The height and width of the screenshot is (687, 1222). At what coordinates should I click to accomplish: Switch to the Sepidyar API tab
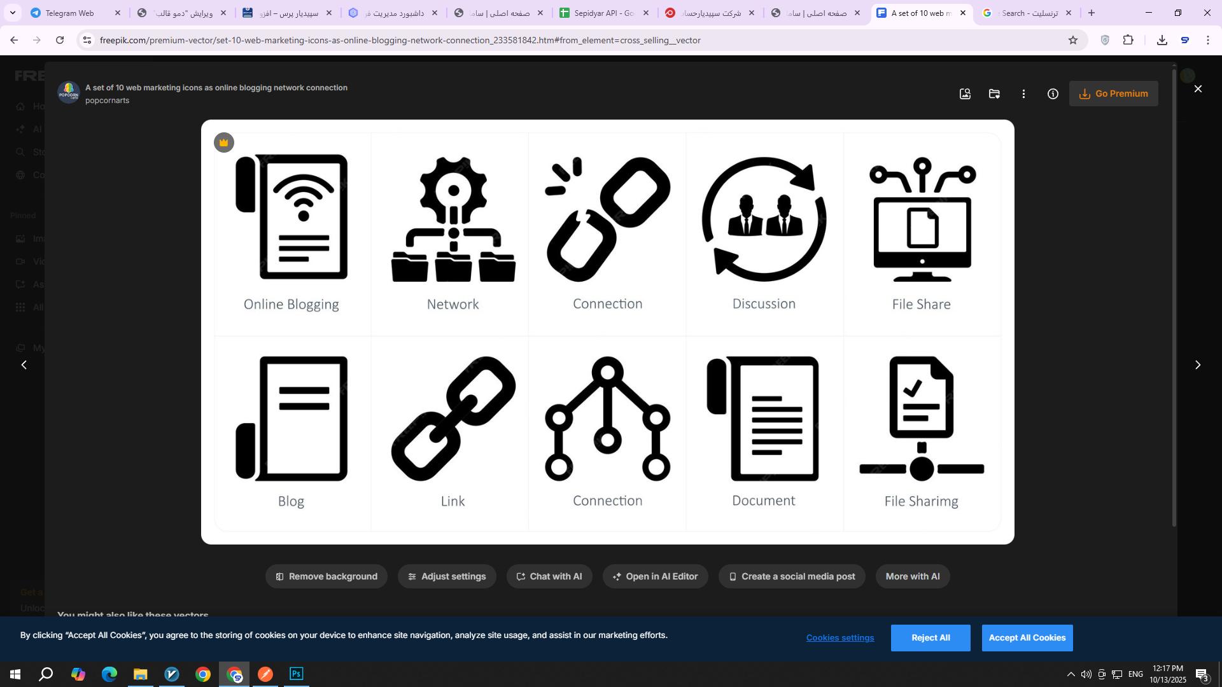pos(602,13)
